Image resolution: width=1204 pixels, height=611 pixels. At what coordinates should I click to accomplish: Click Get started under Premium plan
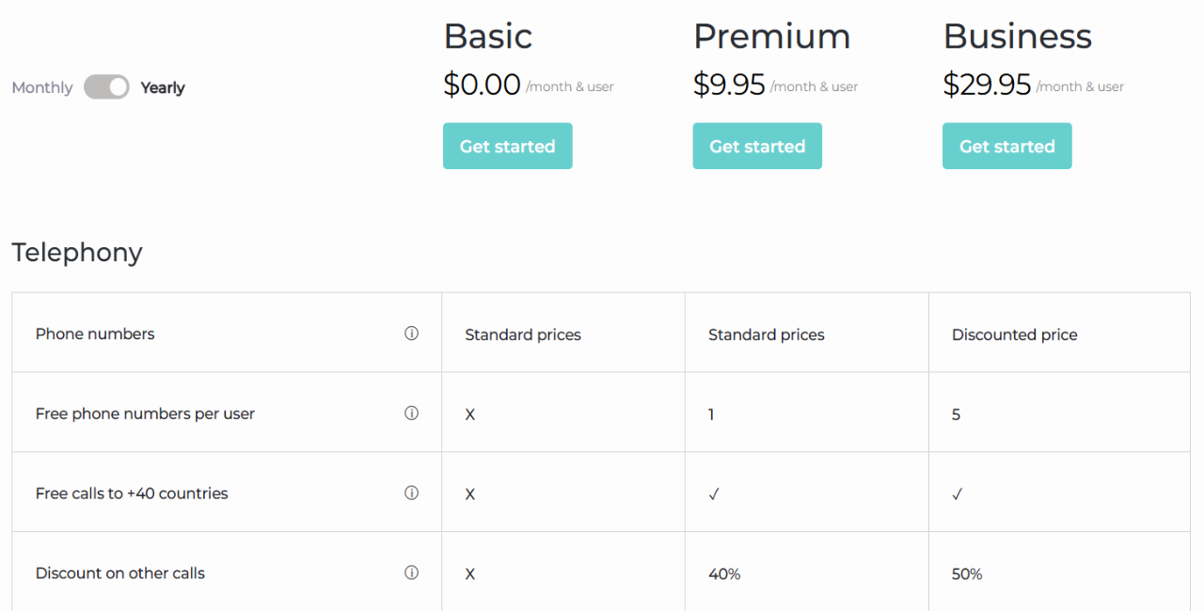pos(757,146)
